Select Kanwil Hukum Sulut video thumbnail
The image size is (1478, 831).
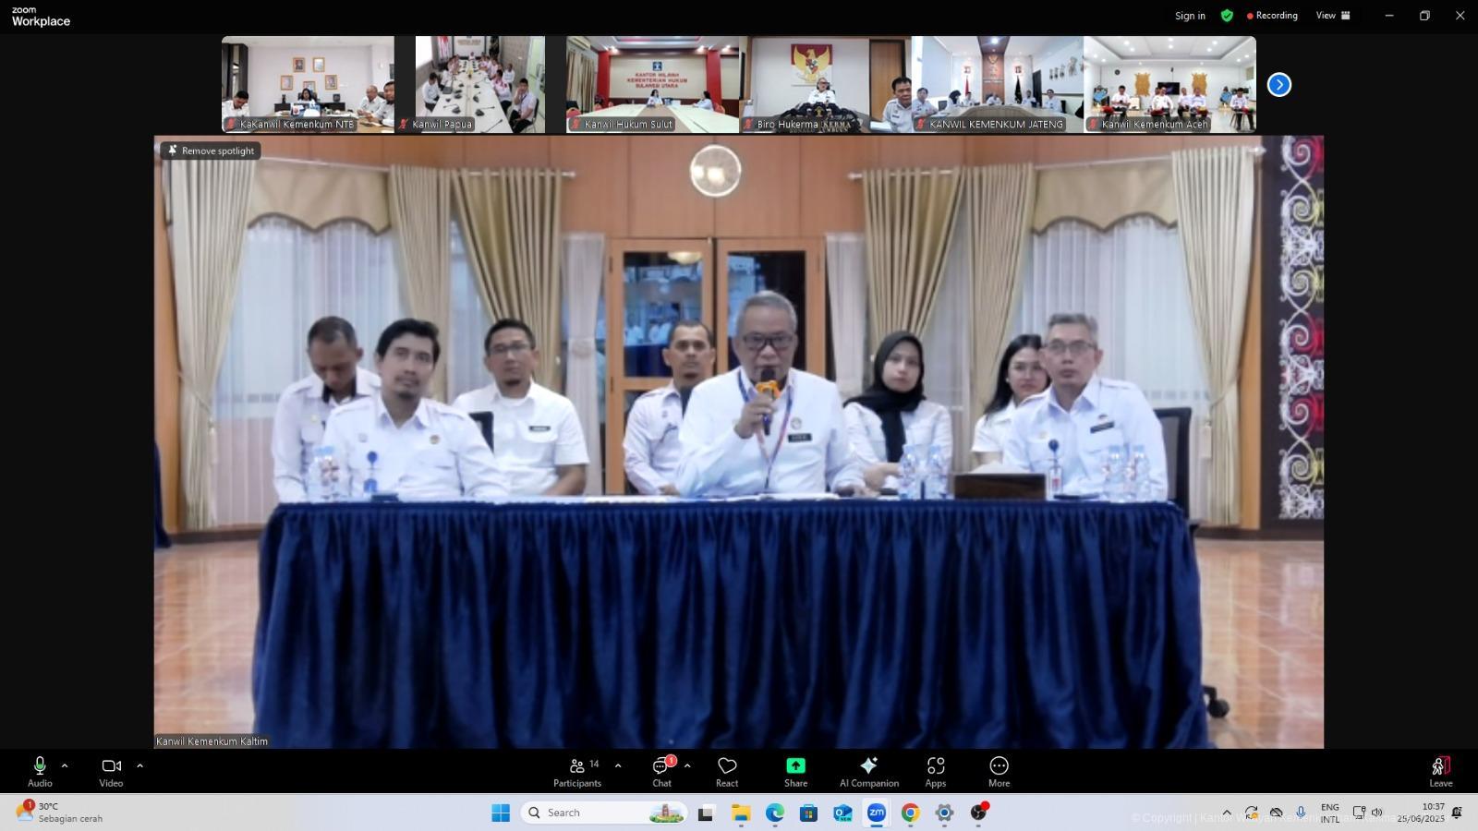point(652,84)
